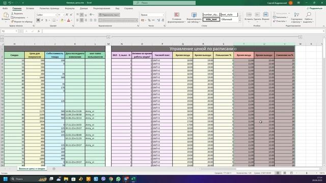
Task: Click the Копировать copy button
Action: 18,17
